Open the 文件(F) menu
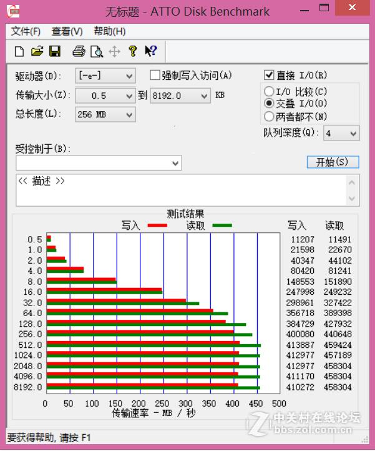Viewport: 375px width, 451px height. pyautogui.click(x=26, y=31)
